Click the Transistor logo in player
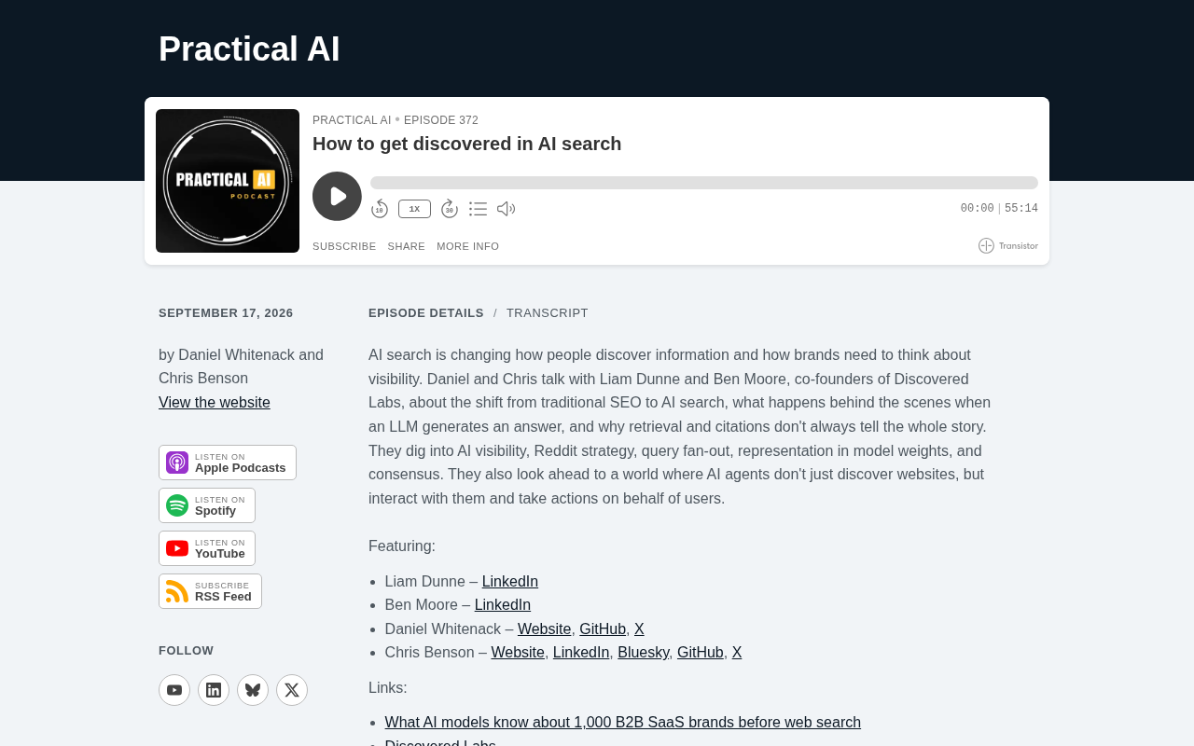1194x746 pixels. click(x=1008, y=245)
